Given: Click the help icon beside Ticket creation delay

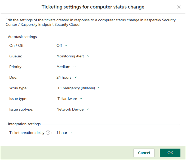Looking at the screenshot, I should pyautogui.click(x=48, y=133).
